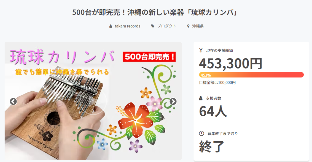The height and width of the screenshot is (162, 312).
Task: Click the red 500台即完売 banner
Action: [x=149, y=57]
